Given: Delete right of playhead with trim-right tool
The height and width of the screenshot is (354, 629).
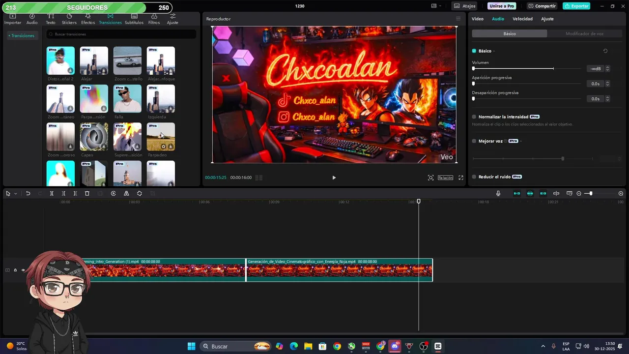Looking at the screenshot, I should click(75, 194).
